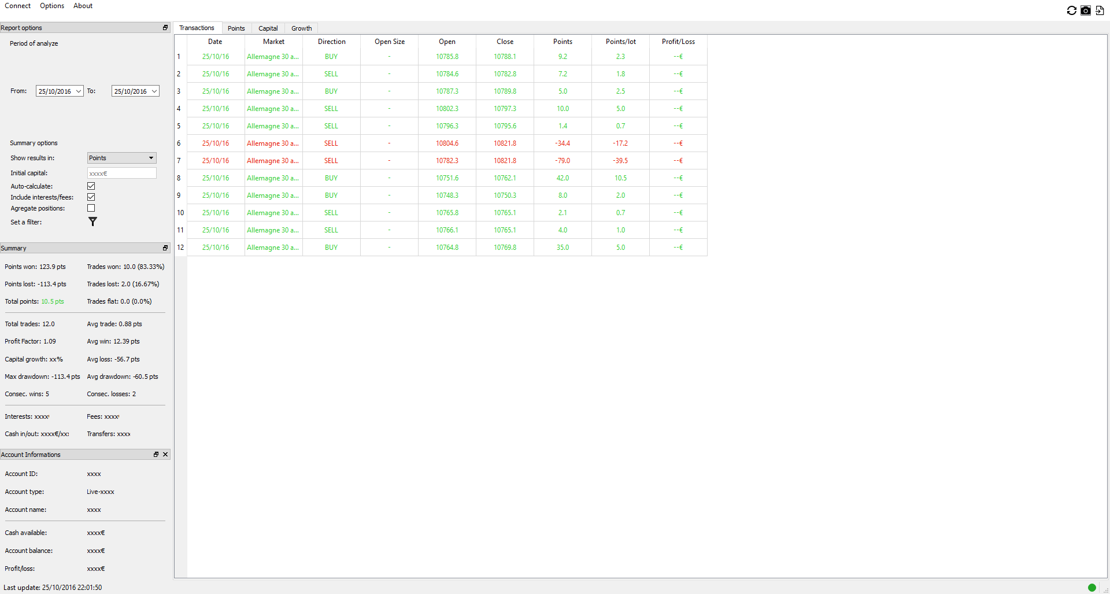Screen dimensions: 1110x594
Task: Click the 10748.3 open price cell
Action: click(447, 195)
